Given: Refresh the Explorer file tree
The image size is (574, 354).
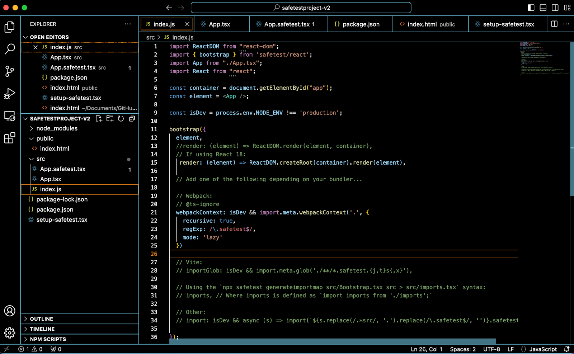Looking at the screenshot, I should click(x=121, y=119).
